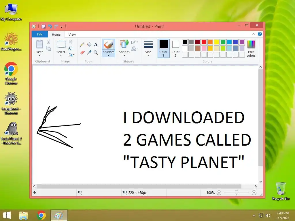The width and height of the screenshot is (295, 221).
Task: Click the Save icon in title bar
Action: click(x=44, y=26)
